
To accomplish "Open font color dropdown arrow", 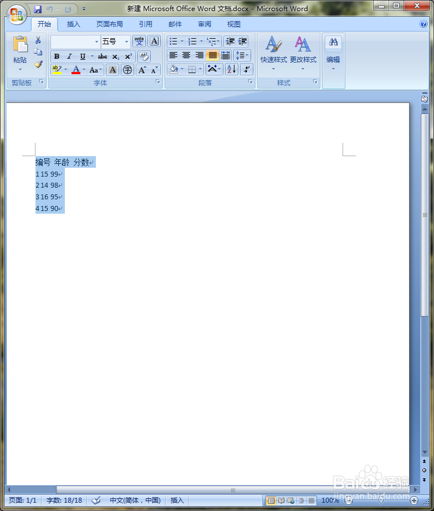I will (84, 69).
